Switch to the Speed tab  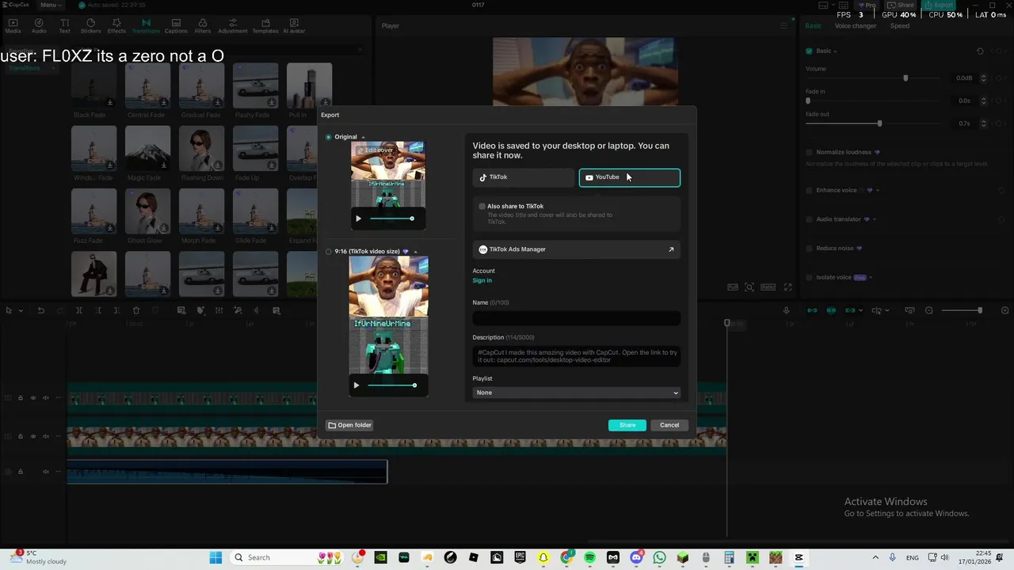pos(900,26)
